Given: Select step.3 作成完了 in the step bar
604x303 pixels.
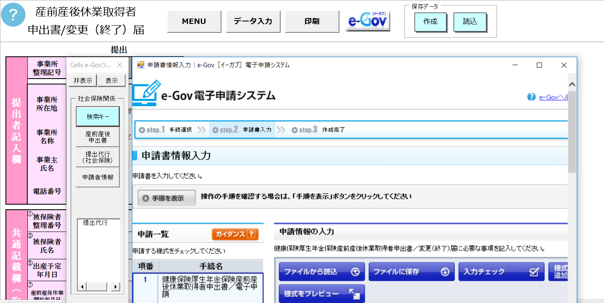Looking at the screenshot, I should (x=318, y=130).
